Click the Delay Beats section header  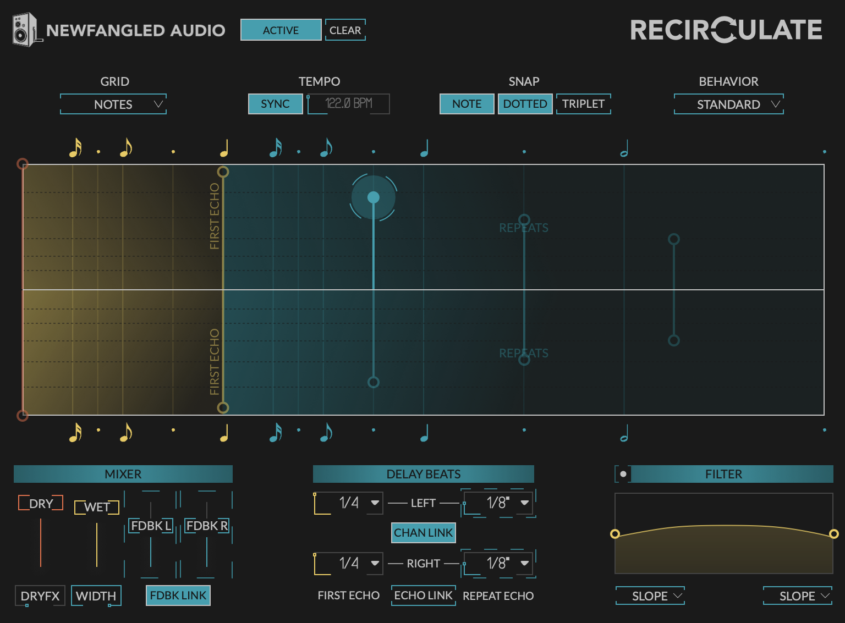tap(424, 474)
